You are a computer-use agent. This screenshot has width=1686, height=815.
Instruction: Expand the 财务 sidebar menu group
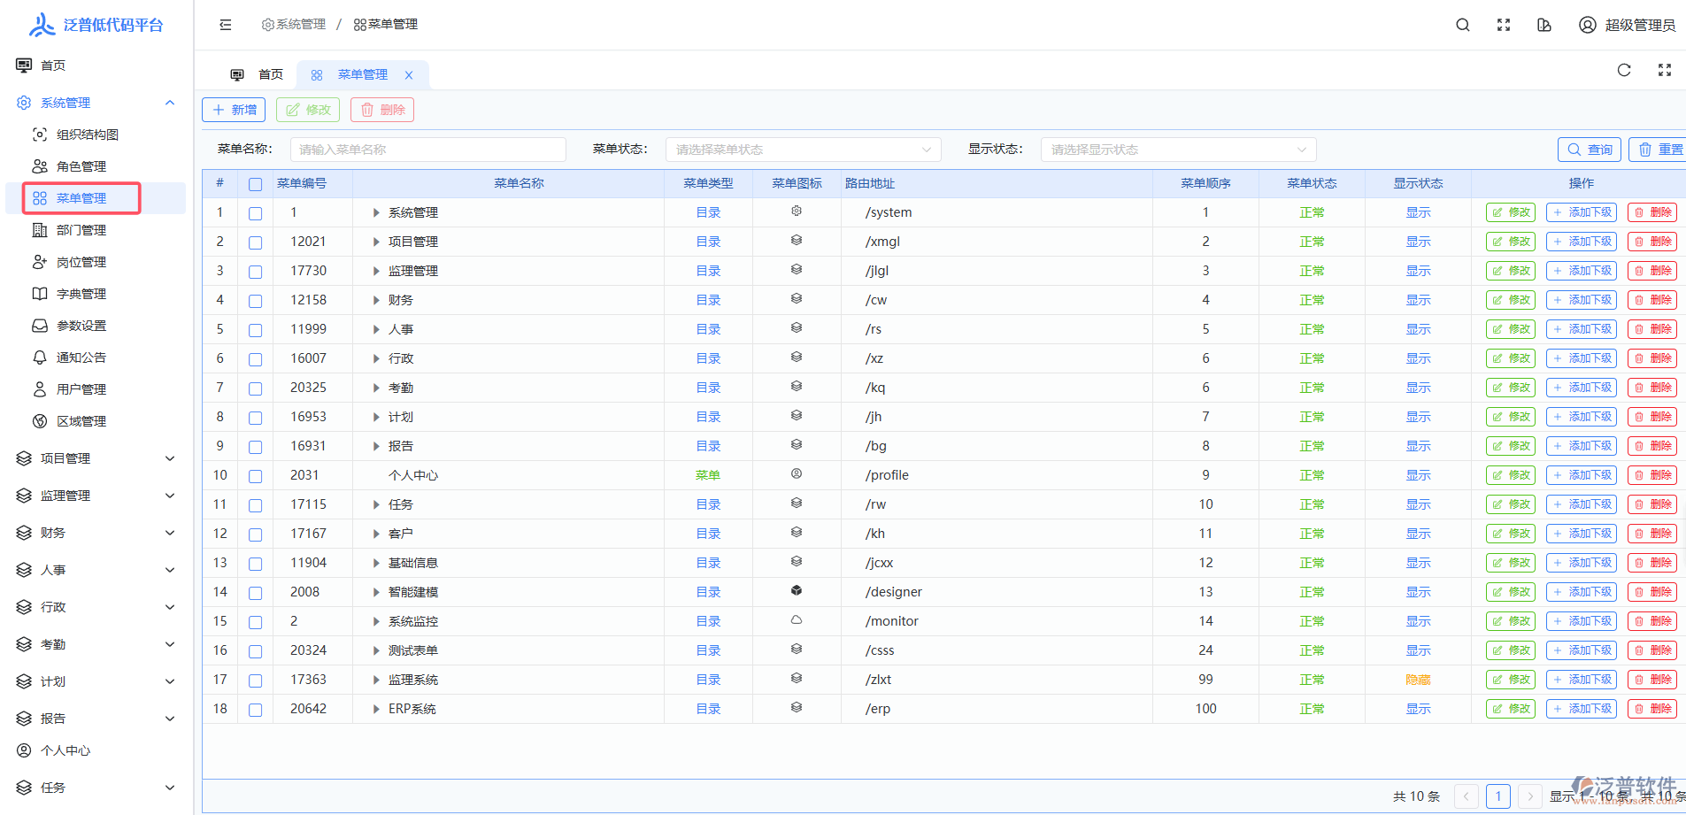[96, 533]
